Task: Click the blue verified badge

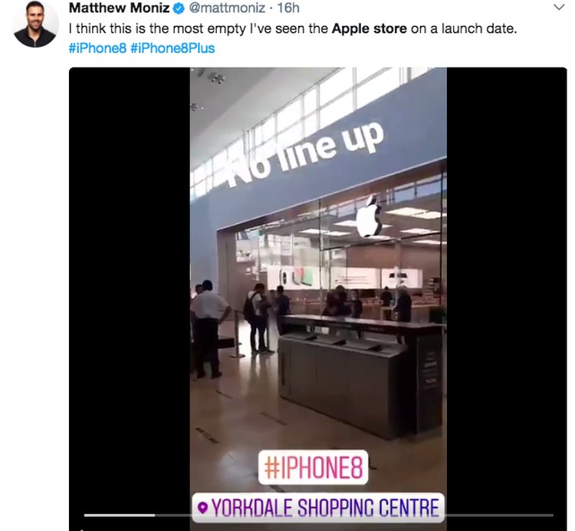Action: click(x=179, y=8)
